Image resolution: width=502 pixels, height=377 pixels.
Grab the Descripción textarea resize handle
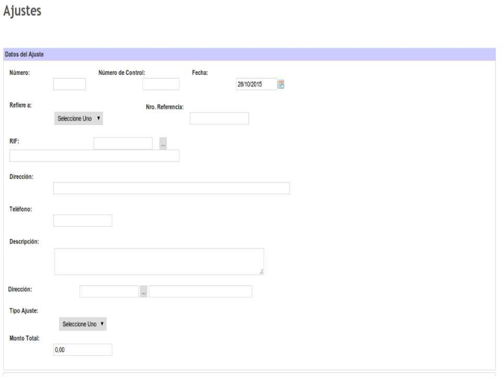[x=261, y=272]
